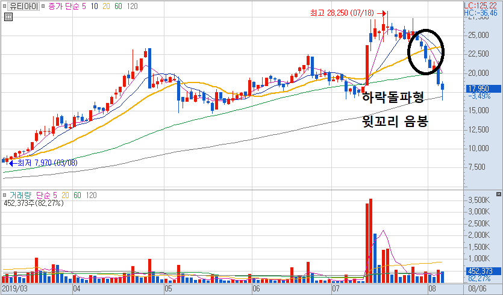Click the 유티아이 stock name button
Screen dimensions: 503x295
[x=23, y=6]
